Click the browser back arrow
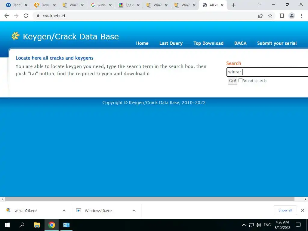The height and width of the screenshot is (231, 308). [x=7, y=16]
